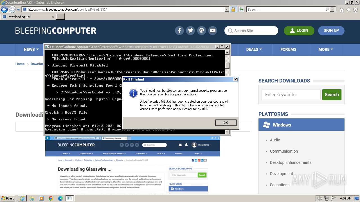Close the Downloading RKill tab
The height and width of the screenshot is (202, 360).
click(x=53, y=17)
